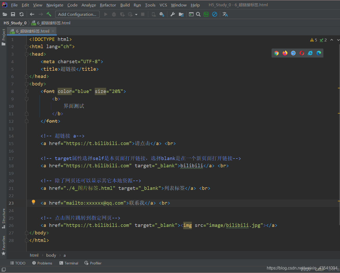Click the Run Anything terminal icon
This screenshot has width=340, height=273.
point(191,14)
